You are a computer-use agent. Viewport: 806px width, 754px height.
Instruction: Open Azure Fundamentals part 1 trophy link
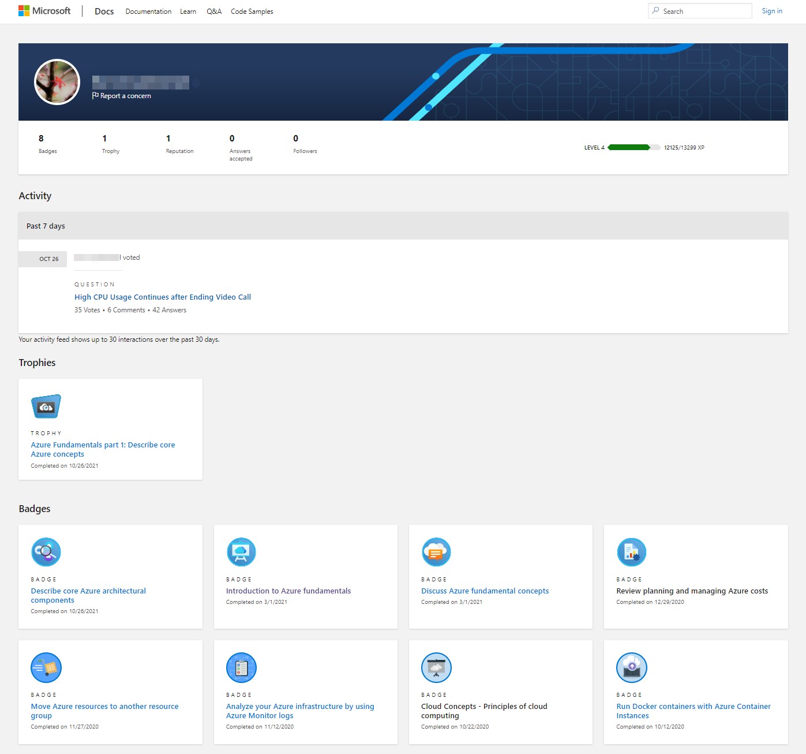(103, 449)
